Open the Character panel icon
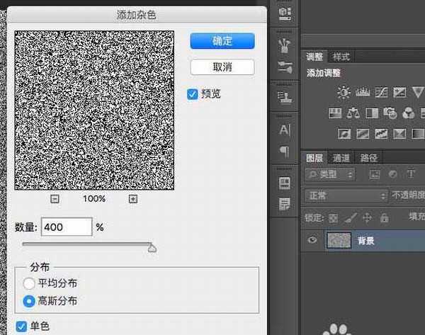This screenshot has width=425, height=335. coord(285,130)
